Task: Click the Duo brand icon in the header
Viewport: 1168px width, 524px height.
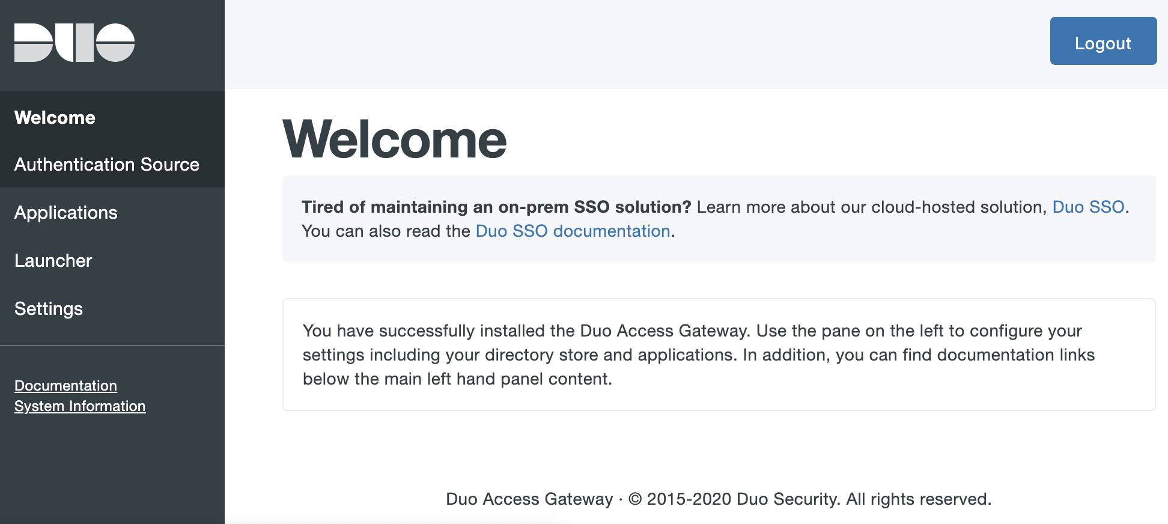Action: [x=75, y=41]
